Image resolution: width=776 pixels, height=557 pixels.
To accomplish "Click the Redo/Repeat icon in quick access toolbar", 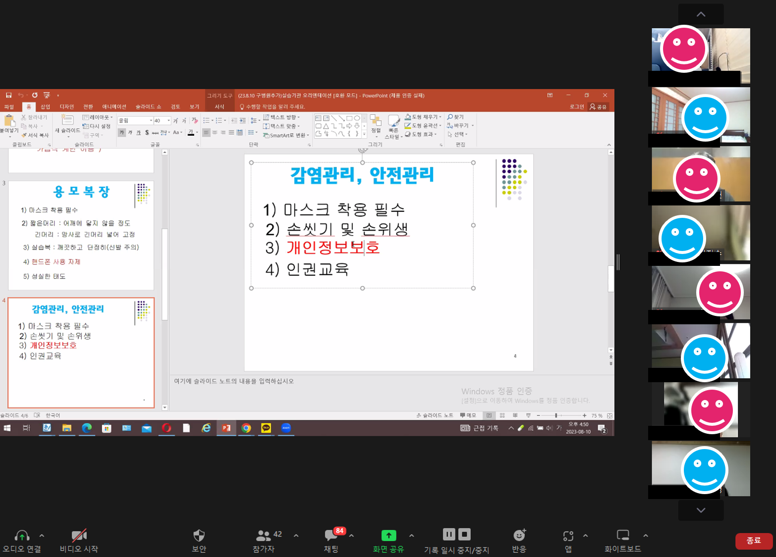I will (35, 95).
